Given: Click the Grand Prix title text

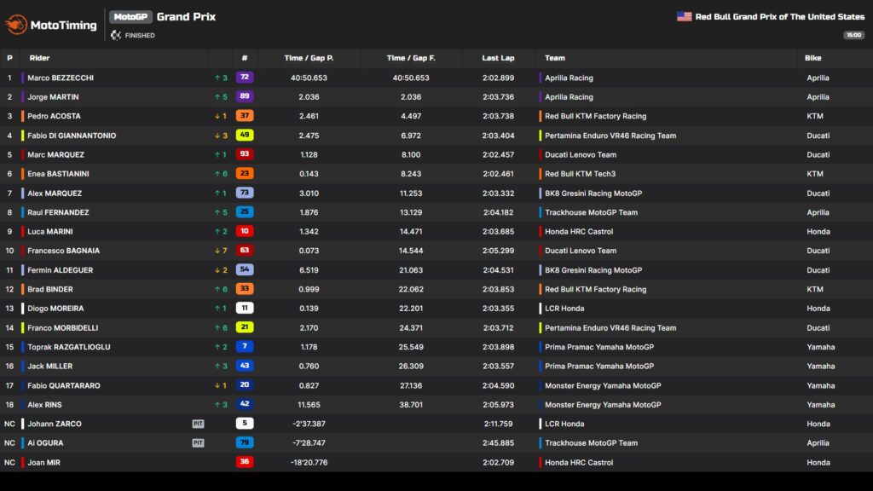Looking at the screenshot, I should click(188, 16).
